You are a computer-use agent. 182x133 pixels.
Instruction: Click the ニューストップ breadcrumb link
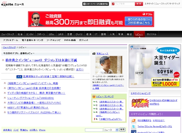[x=9, y=47]
